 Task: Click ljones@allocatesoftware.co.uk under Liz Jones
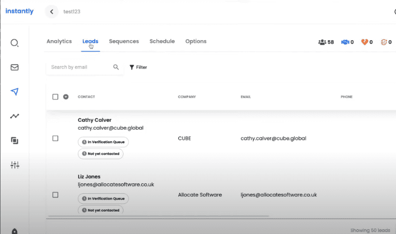(x=116, y=184)
